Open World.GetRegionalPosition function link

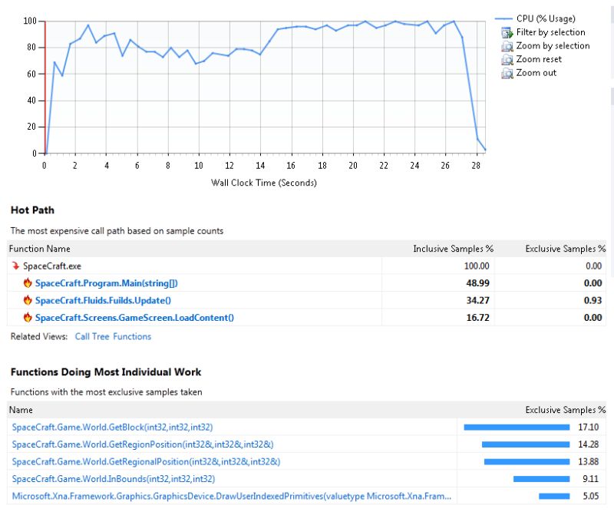tap(146, 462)
